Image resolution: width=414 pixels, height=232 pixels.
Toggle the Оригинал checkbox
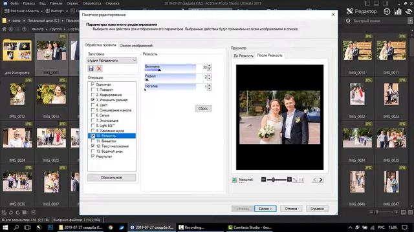coord(93,84)
